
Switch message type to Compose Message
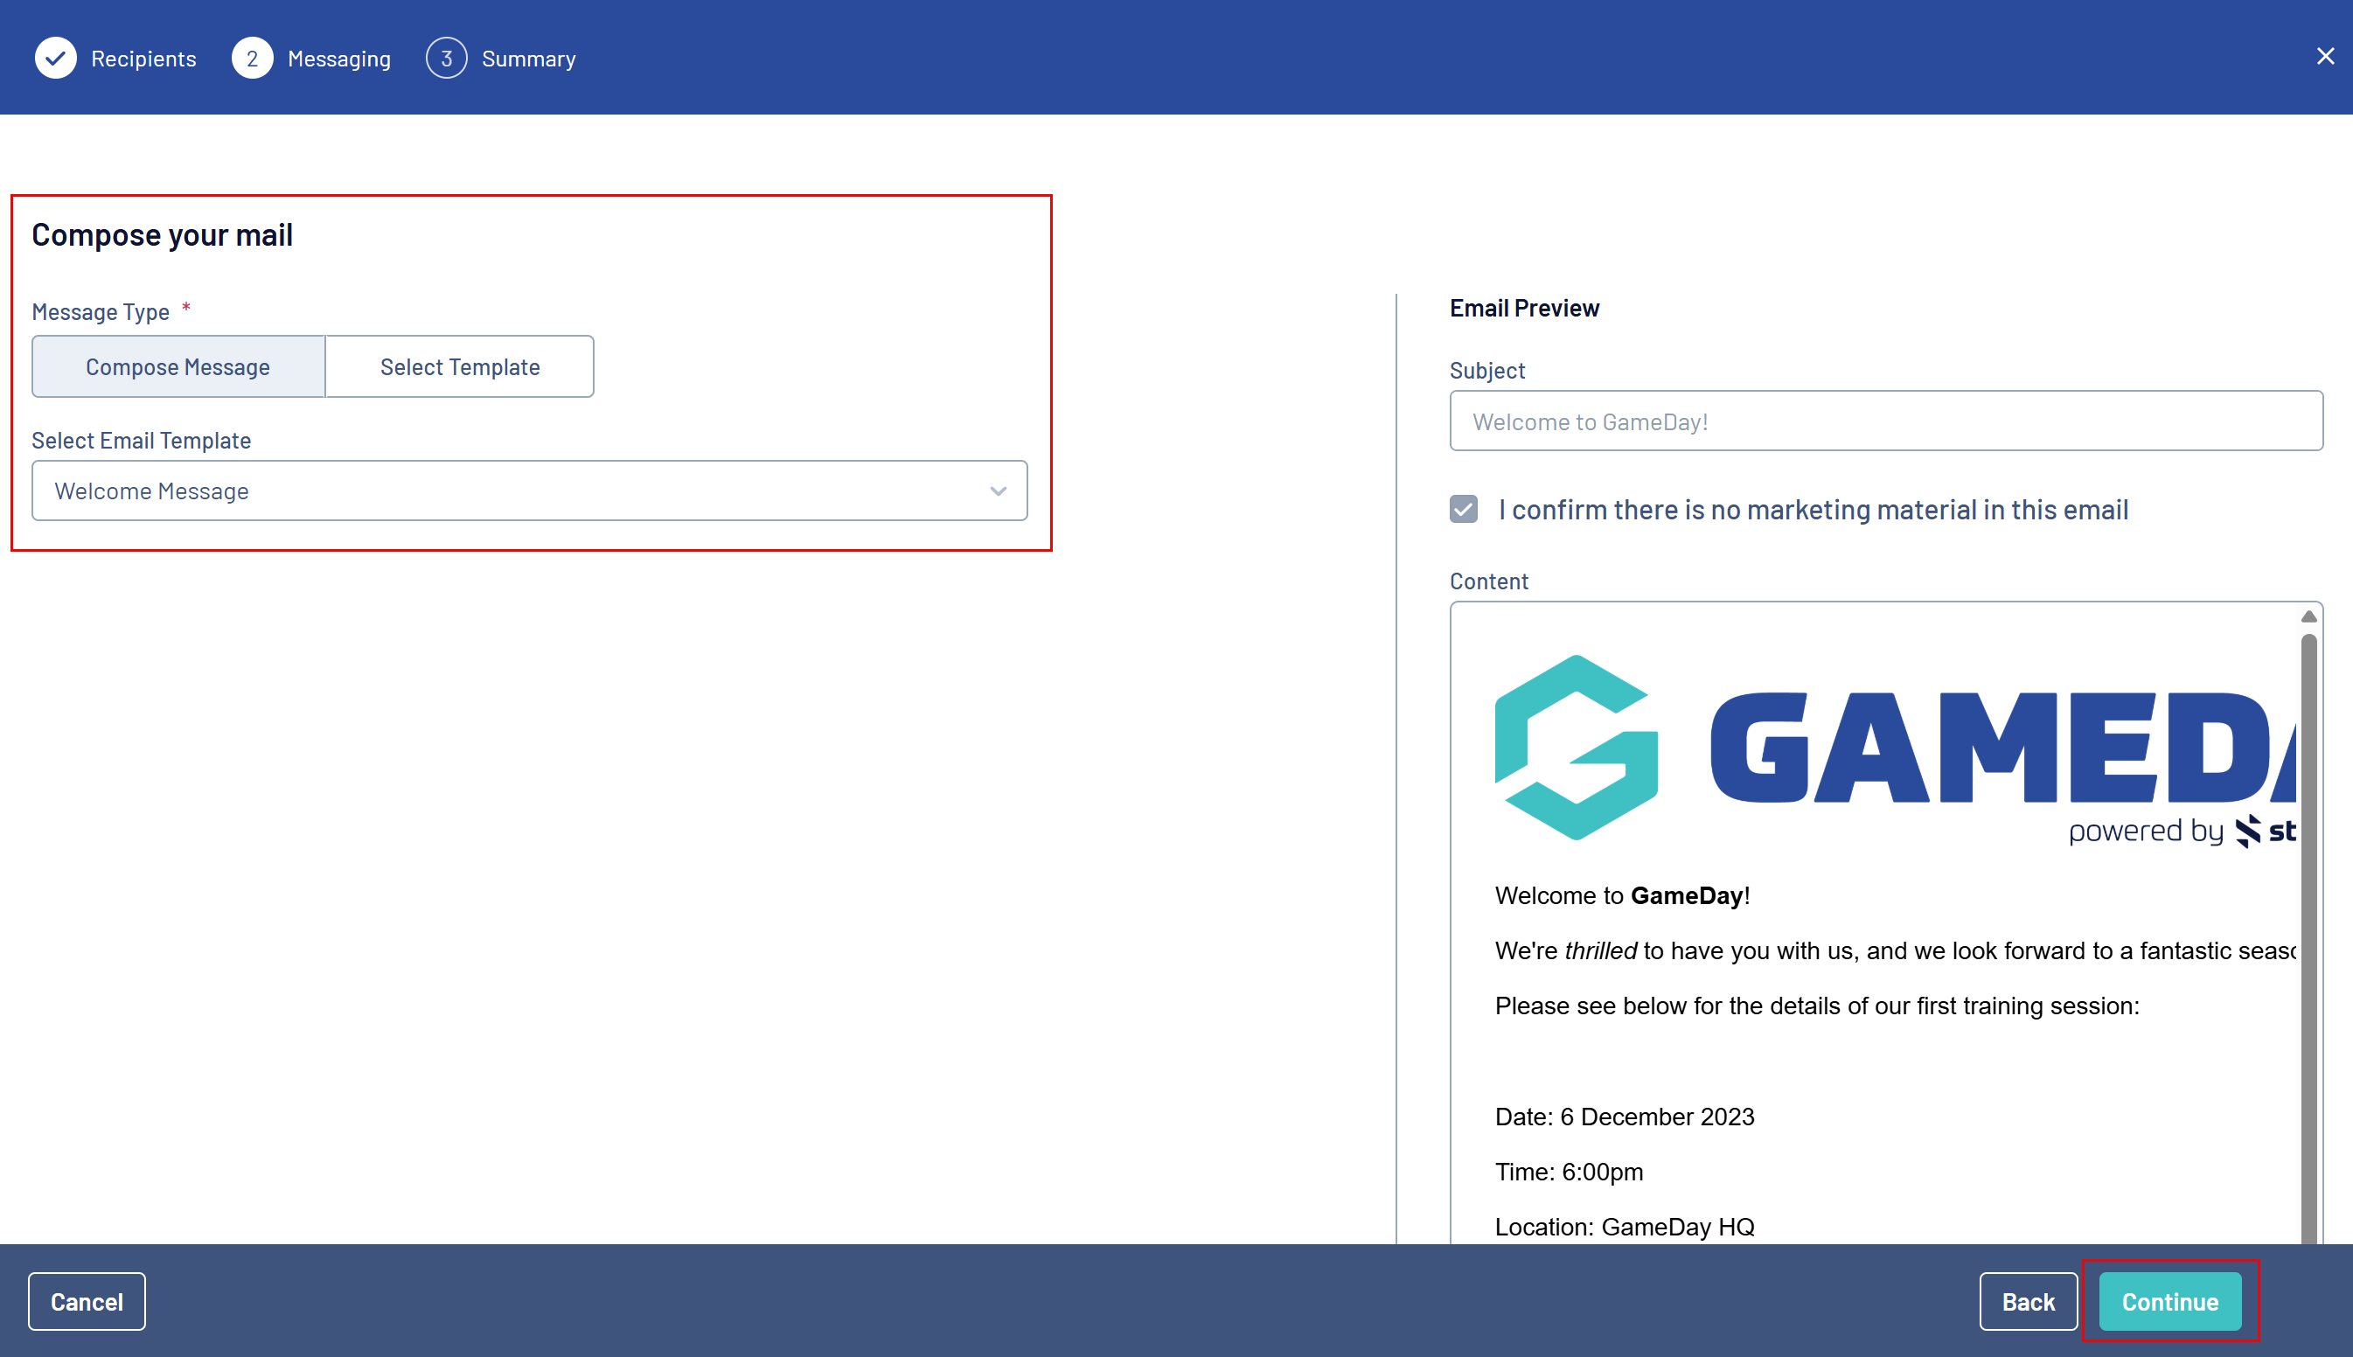pyautogui.click(x=178, y=366)
